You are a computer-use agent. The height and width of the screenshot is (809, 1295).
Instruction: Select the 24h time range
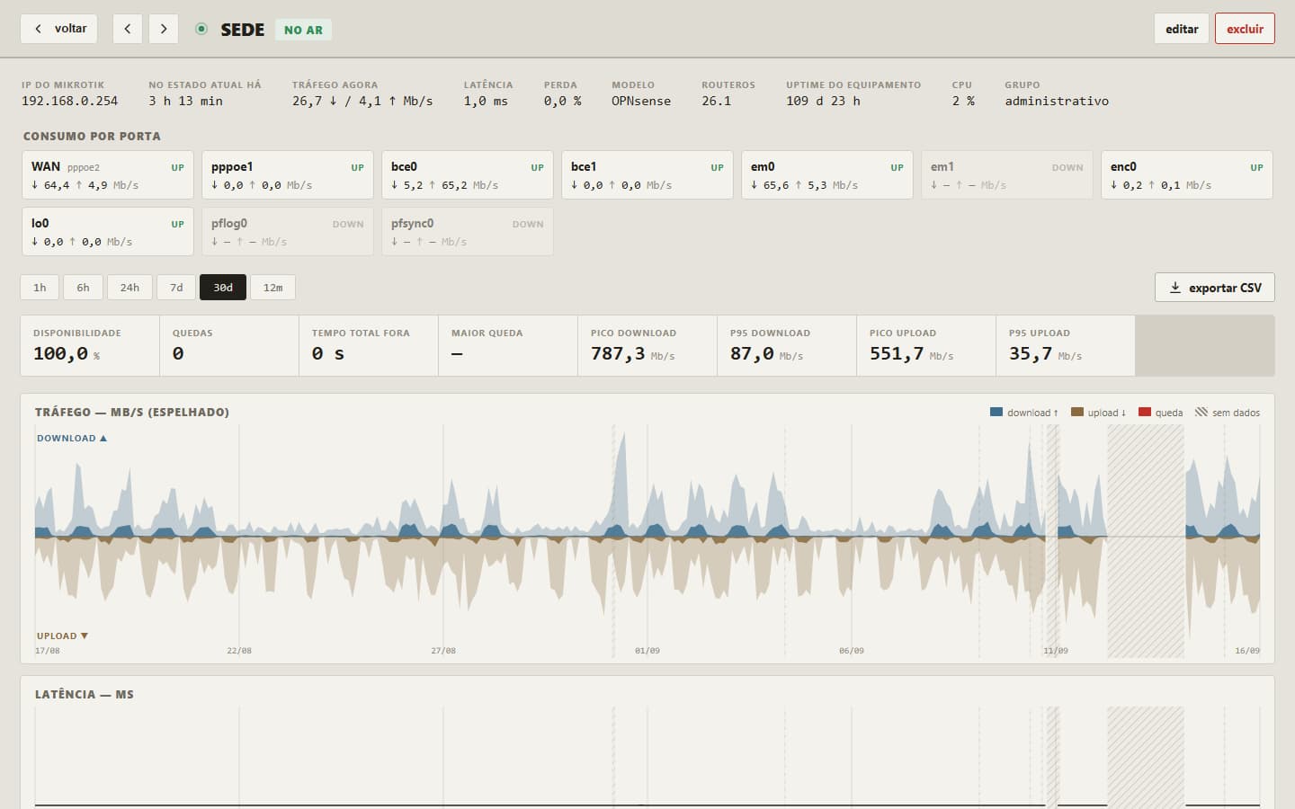click(x=129, y=288)
